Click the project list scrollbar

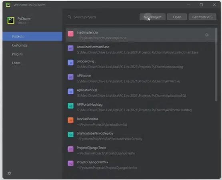(x=216, y=64)
